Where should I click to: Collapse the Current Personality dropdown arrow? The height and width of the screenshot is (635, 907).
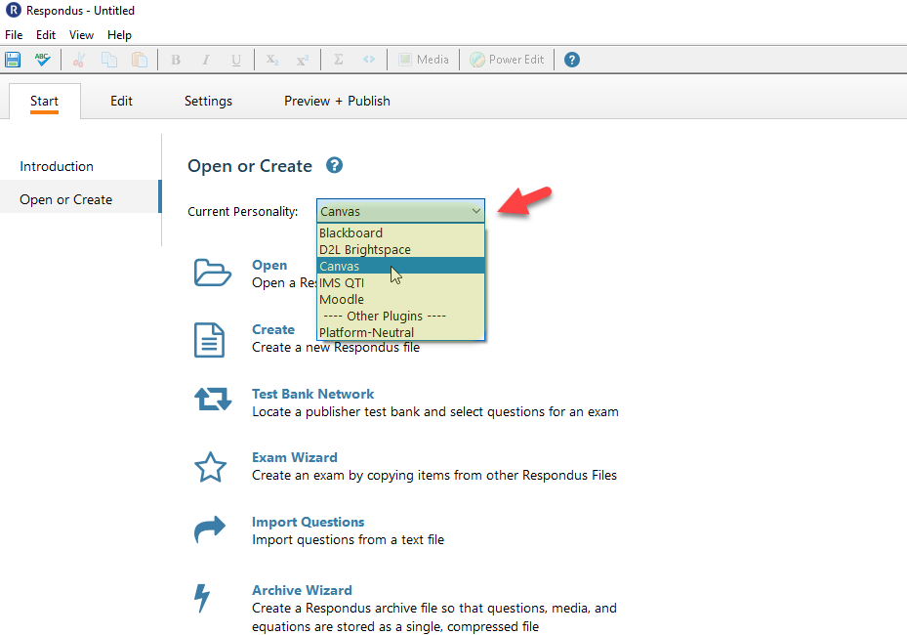476,211
